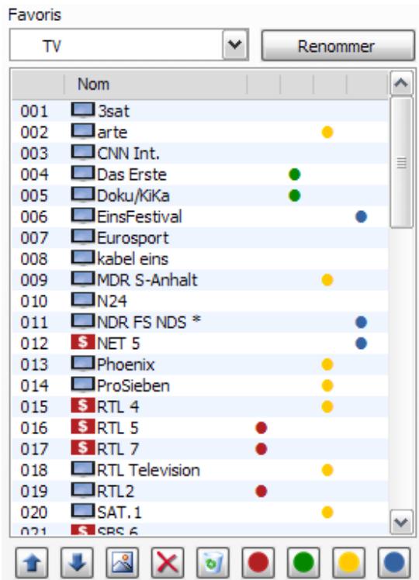
Task: Select the channel name kabel eins
Action: pyautogui.click(x=133, y=259)
